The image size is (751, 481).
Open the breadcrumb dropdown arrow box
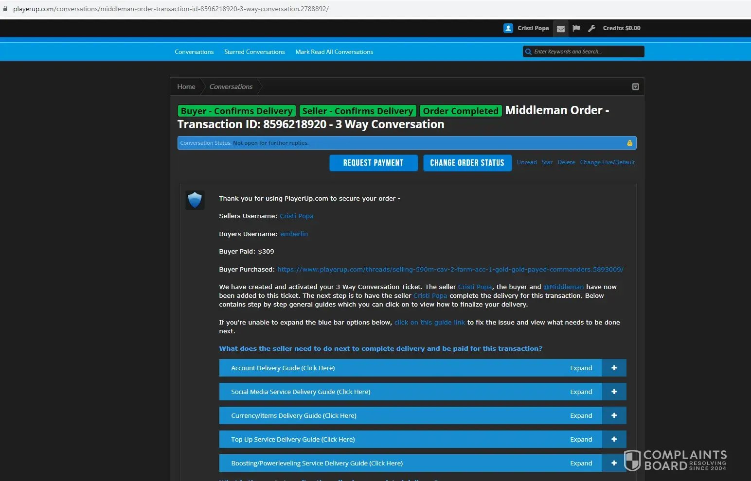pos(635,86)
